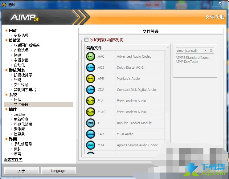Viewport: 229px width, 179px height.
Task: Click Compact Disk Digital Audio description
Action: coord(136,90)
